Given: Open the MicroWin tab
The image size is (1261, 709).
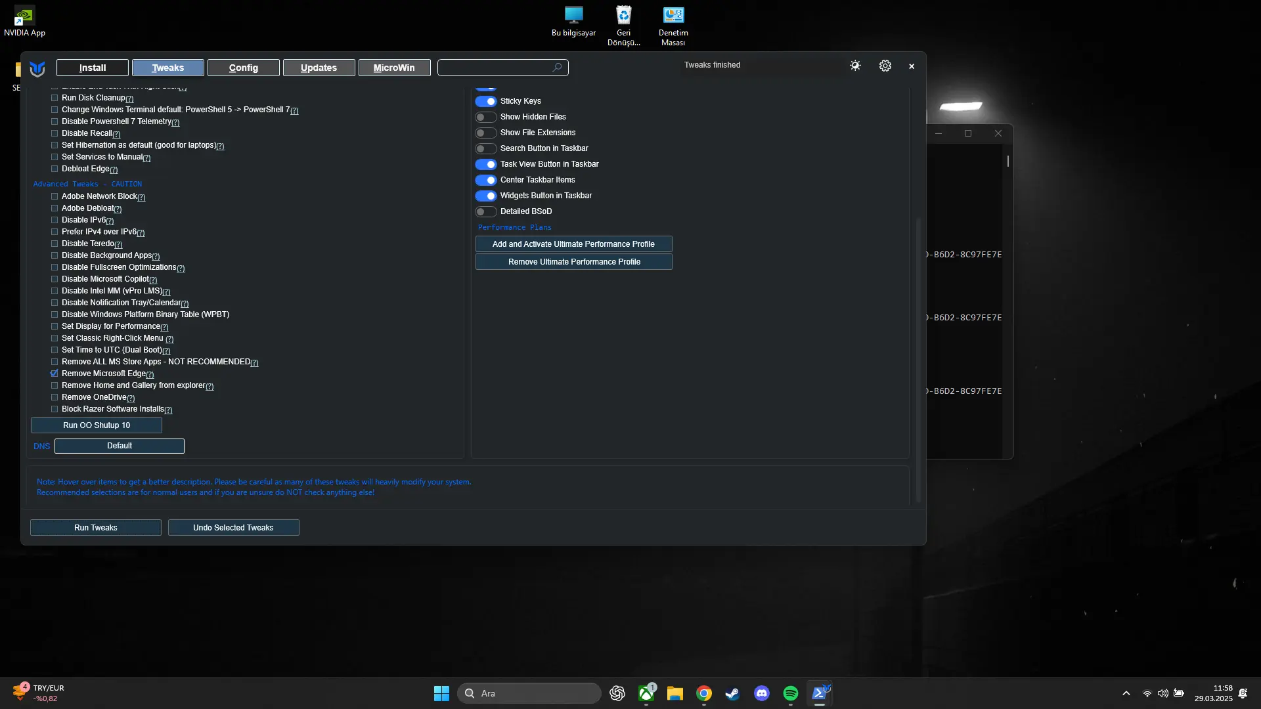Looking at the screenshot, I should [395, 68].
